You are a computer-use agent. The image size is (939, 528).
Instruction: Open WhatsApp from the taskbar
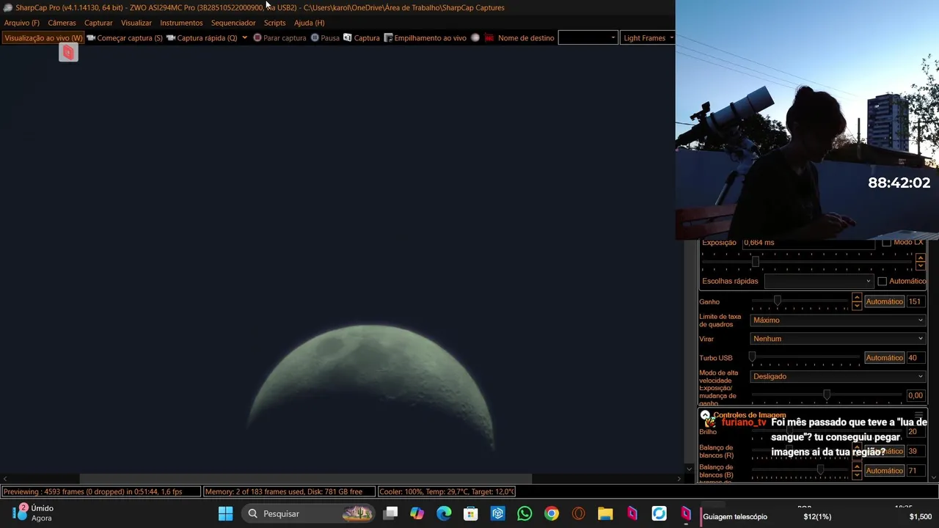tap(525, 513)
